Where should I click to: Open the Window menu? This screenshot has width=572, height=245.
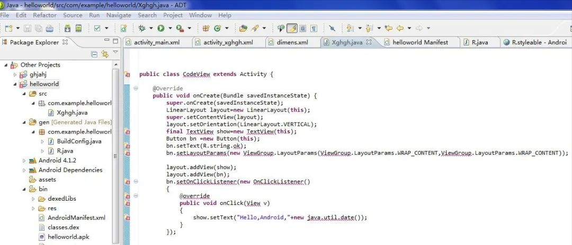pos(200,15)
